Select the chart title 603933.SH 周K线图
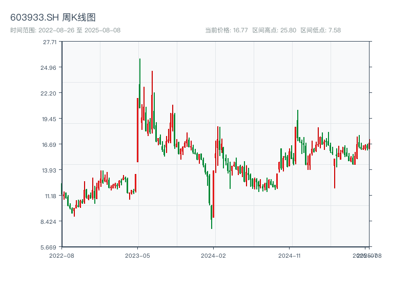Image resolution: width=410 pixels, height=308 pixels. (53, 17)
